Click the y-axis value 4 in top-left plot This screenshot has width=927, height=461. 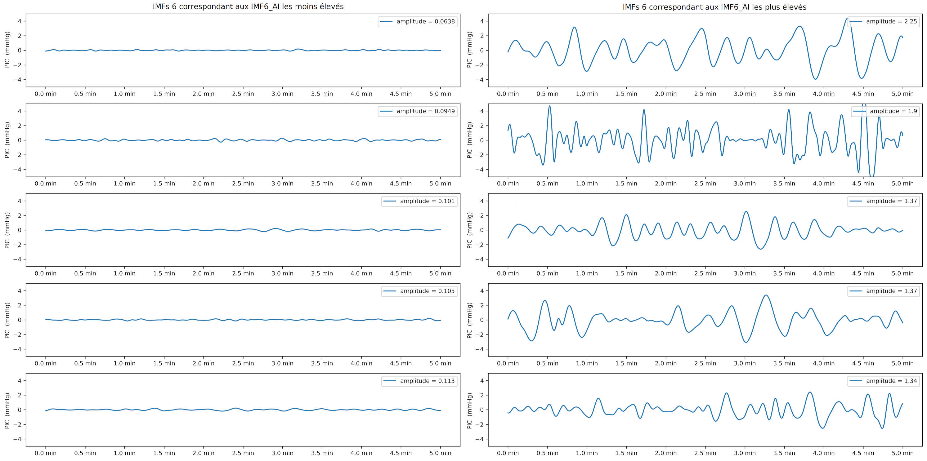click(20, 21)
